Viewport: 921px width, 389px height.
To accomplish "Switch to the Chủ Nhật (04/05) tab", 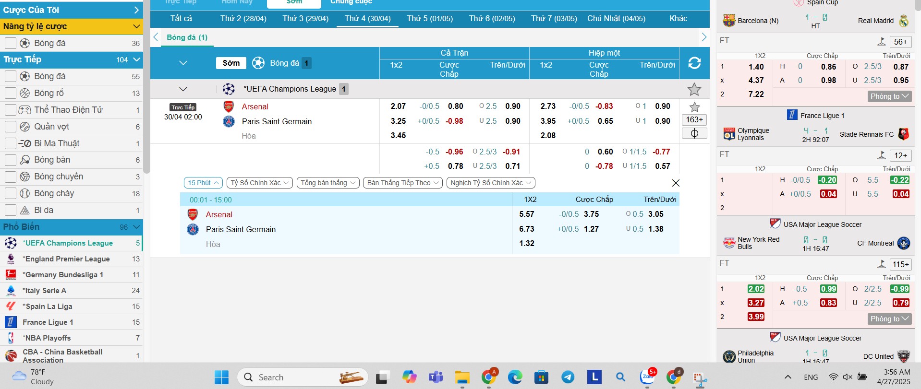I will pyautogui.click(x=616, y=19).
